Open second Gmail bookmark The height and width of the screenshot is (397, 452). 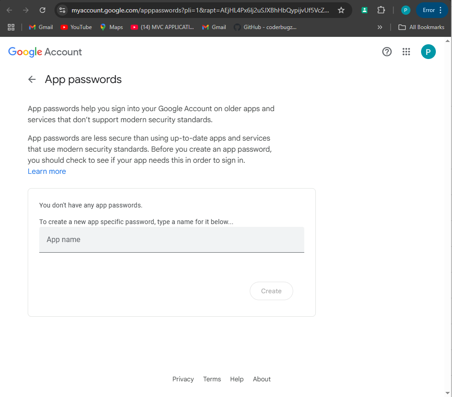click(x=214, y=27)
